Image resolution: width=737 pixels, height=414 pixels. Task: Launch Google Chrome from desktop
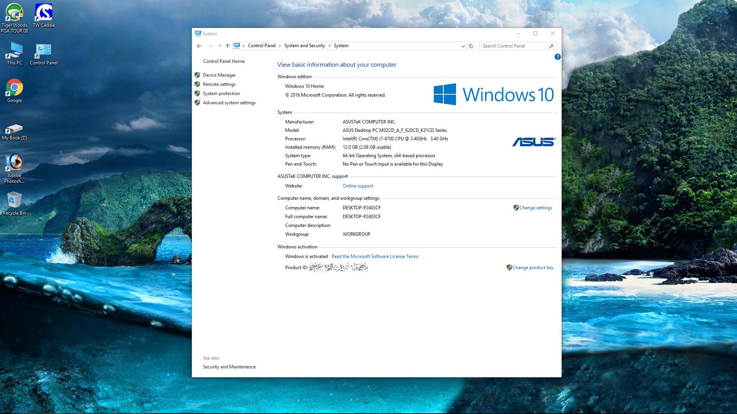coord(15,91)
